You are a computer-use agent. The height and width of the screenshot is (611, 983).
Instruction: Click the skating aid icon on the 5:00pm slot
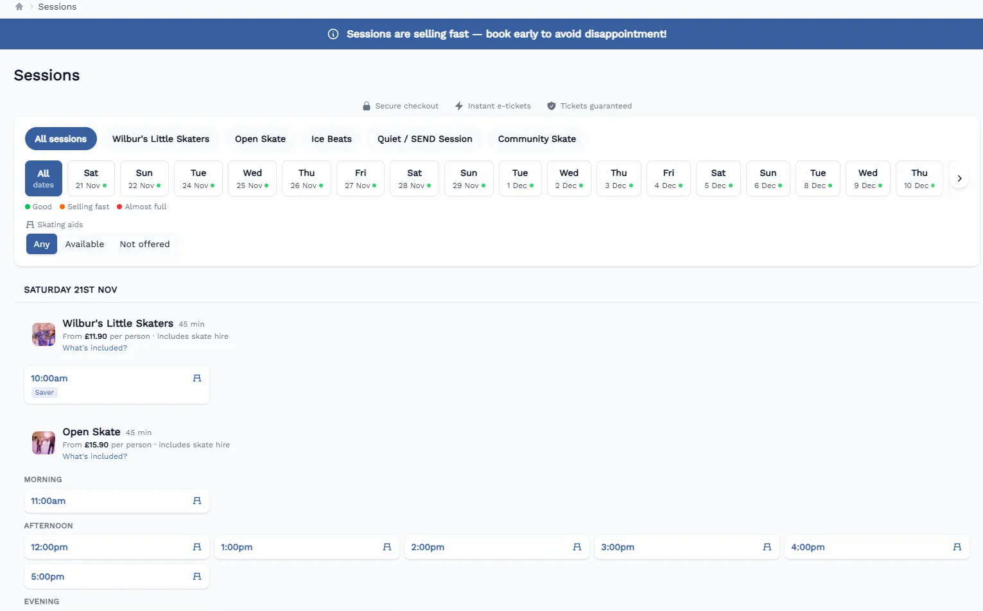(197, 576)
